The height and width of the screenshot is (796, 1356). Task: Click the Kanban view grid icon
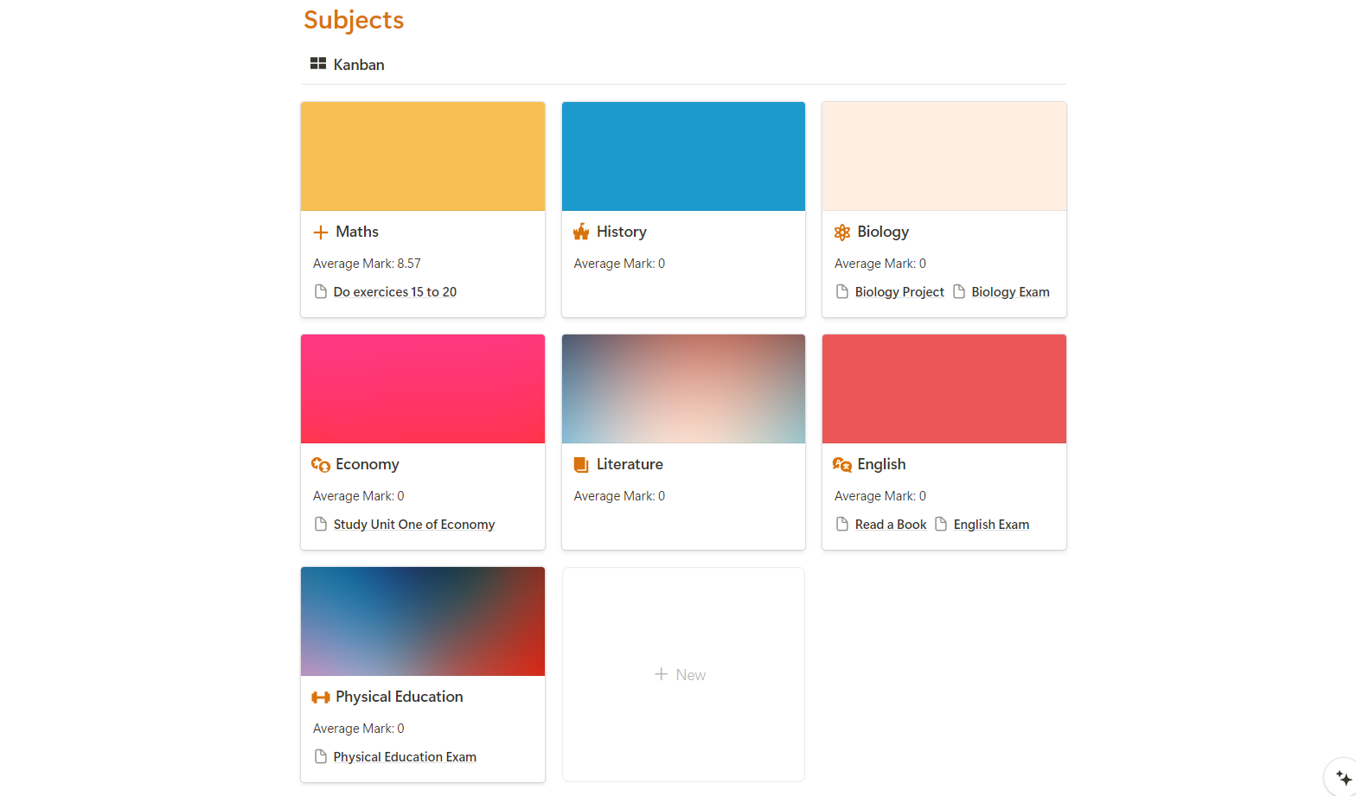click(318, 64)
